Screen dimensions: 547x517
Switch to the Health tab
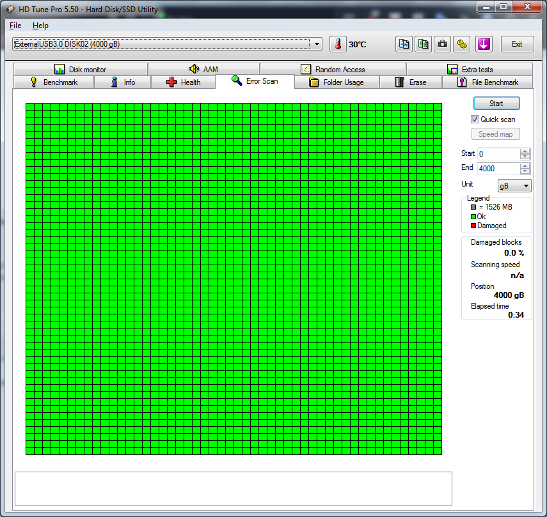[x=184, y=82]
